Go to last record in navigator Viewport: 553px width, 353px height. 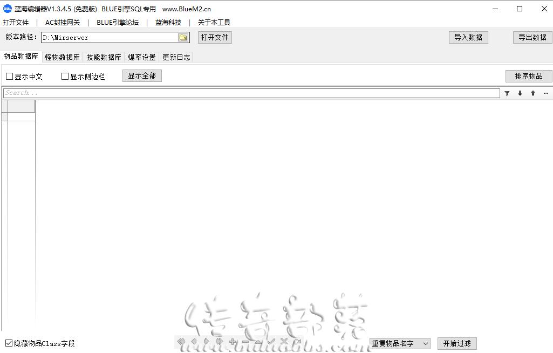point(220,341)
